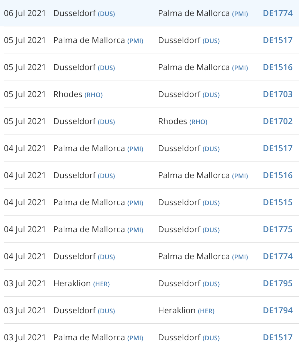This screenshot has width=299, height=348.
Task: Open flight number DE1794
Action: coord(277,310)
